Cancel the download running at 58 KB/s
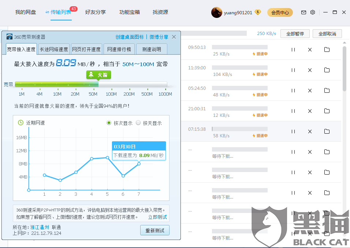 tap(310, 131)
